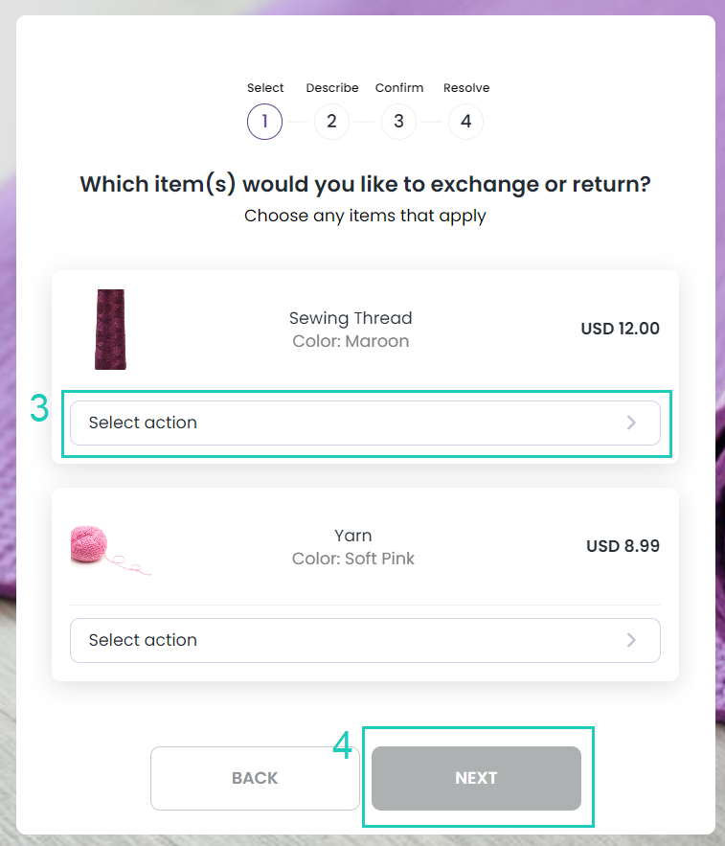The image size is (725, 846).
Task: Click chevron arrow in Sewing Thread action field
Action: click(x=631, y=423)
